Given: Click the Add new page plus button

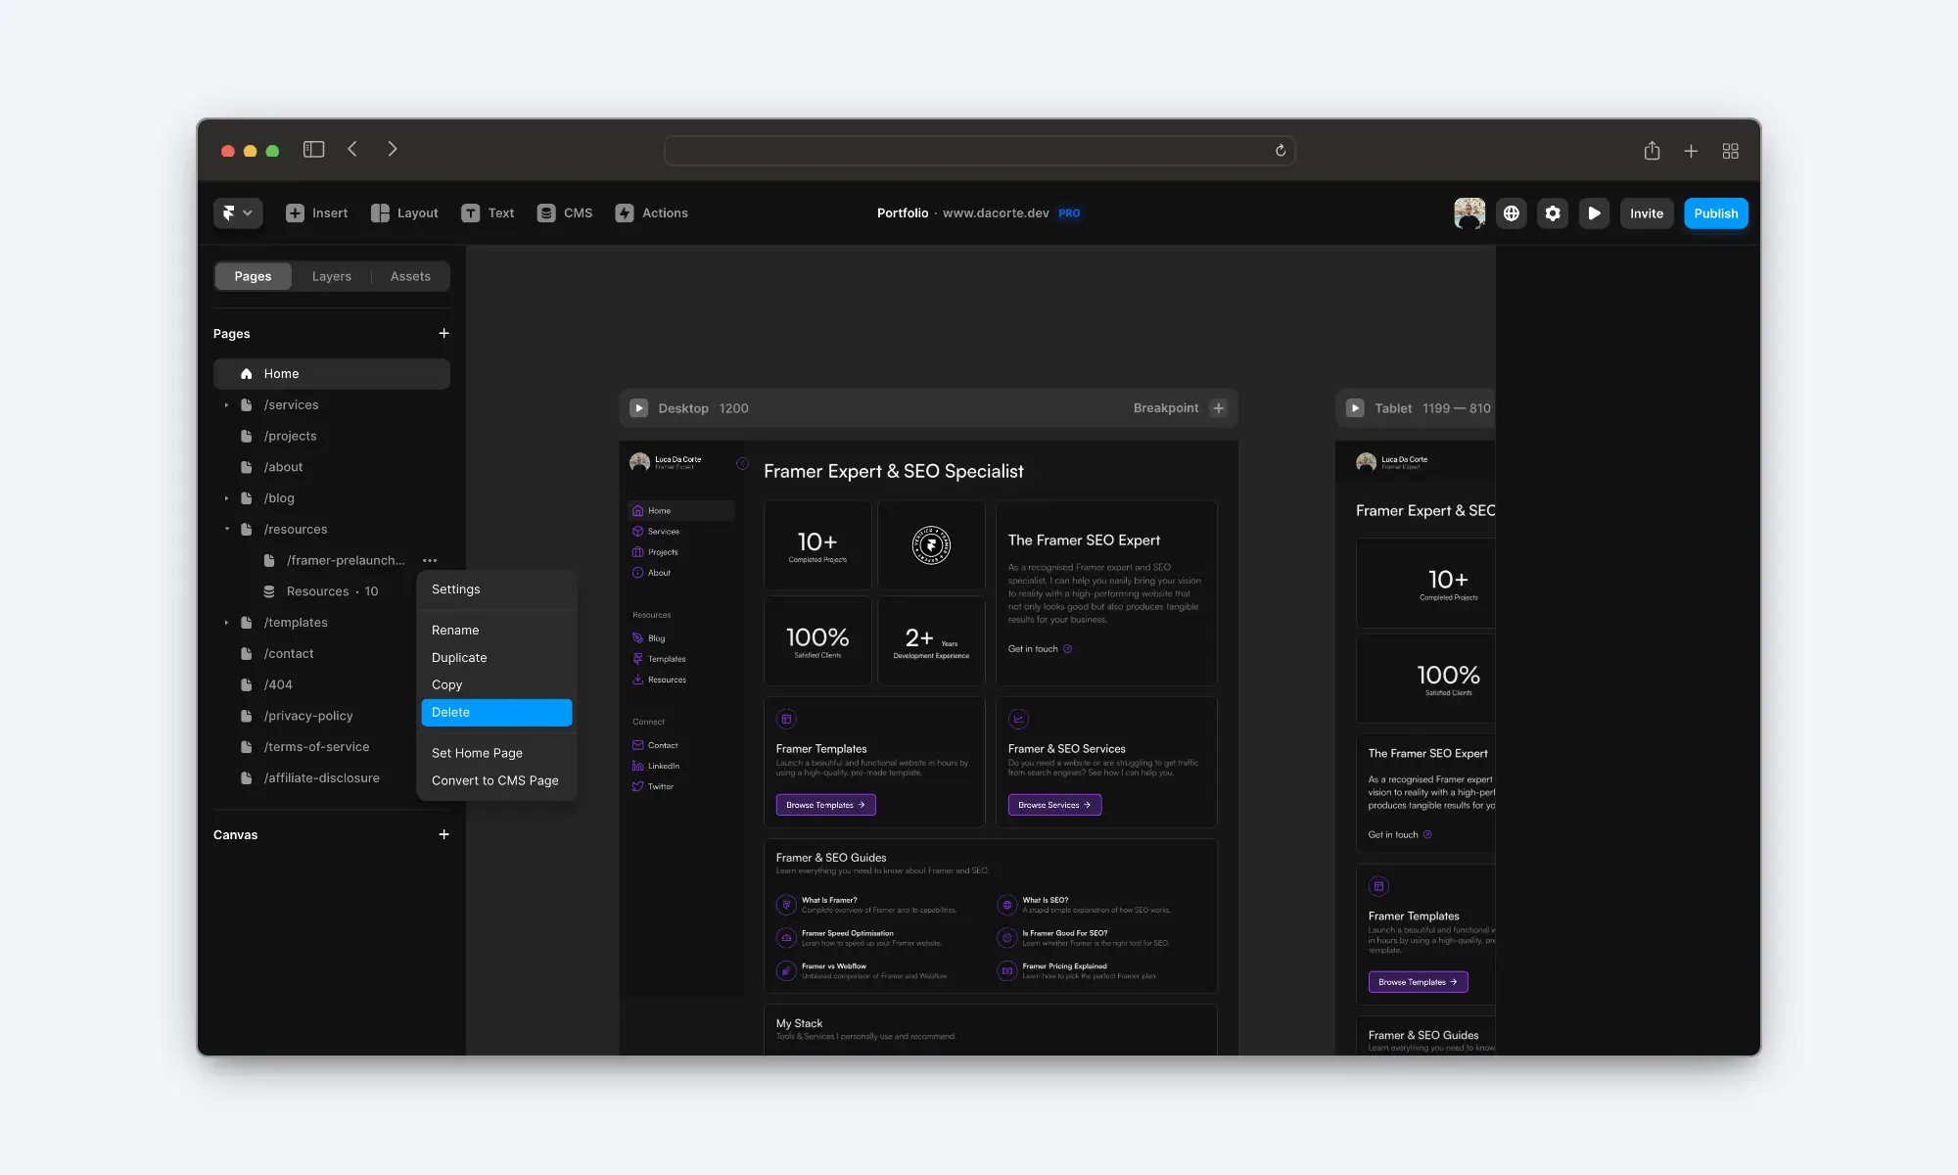Looking at the screenshot, I should (443, 334).
